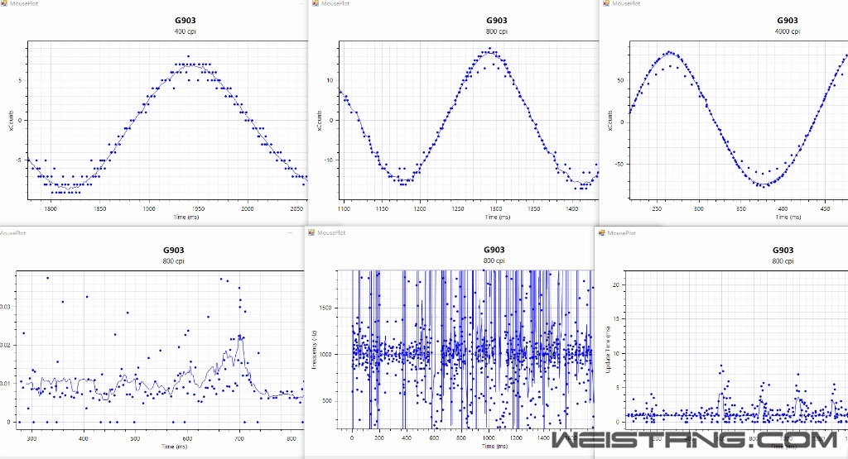Click inside the 4000 cpi xCounts chart area
Image resolution: width=848 pixels, height=459 pixels.
(x=739, y=120)
